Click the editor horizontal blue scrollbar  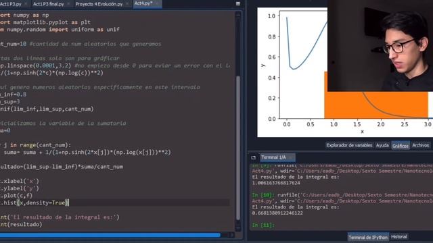point(110,235)
